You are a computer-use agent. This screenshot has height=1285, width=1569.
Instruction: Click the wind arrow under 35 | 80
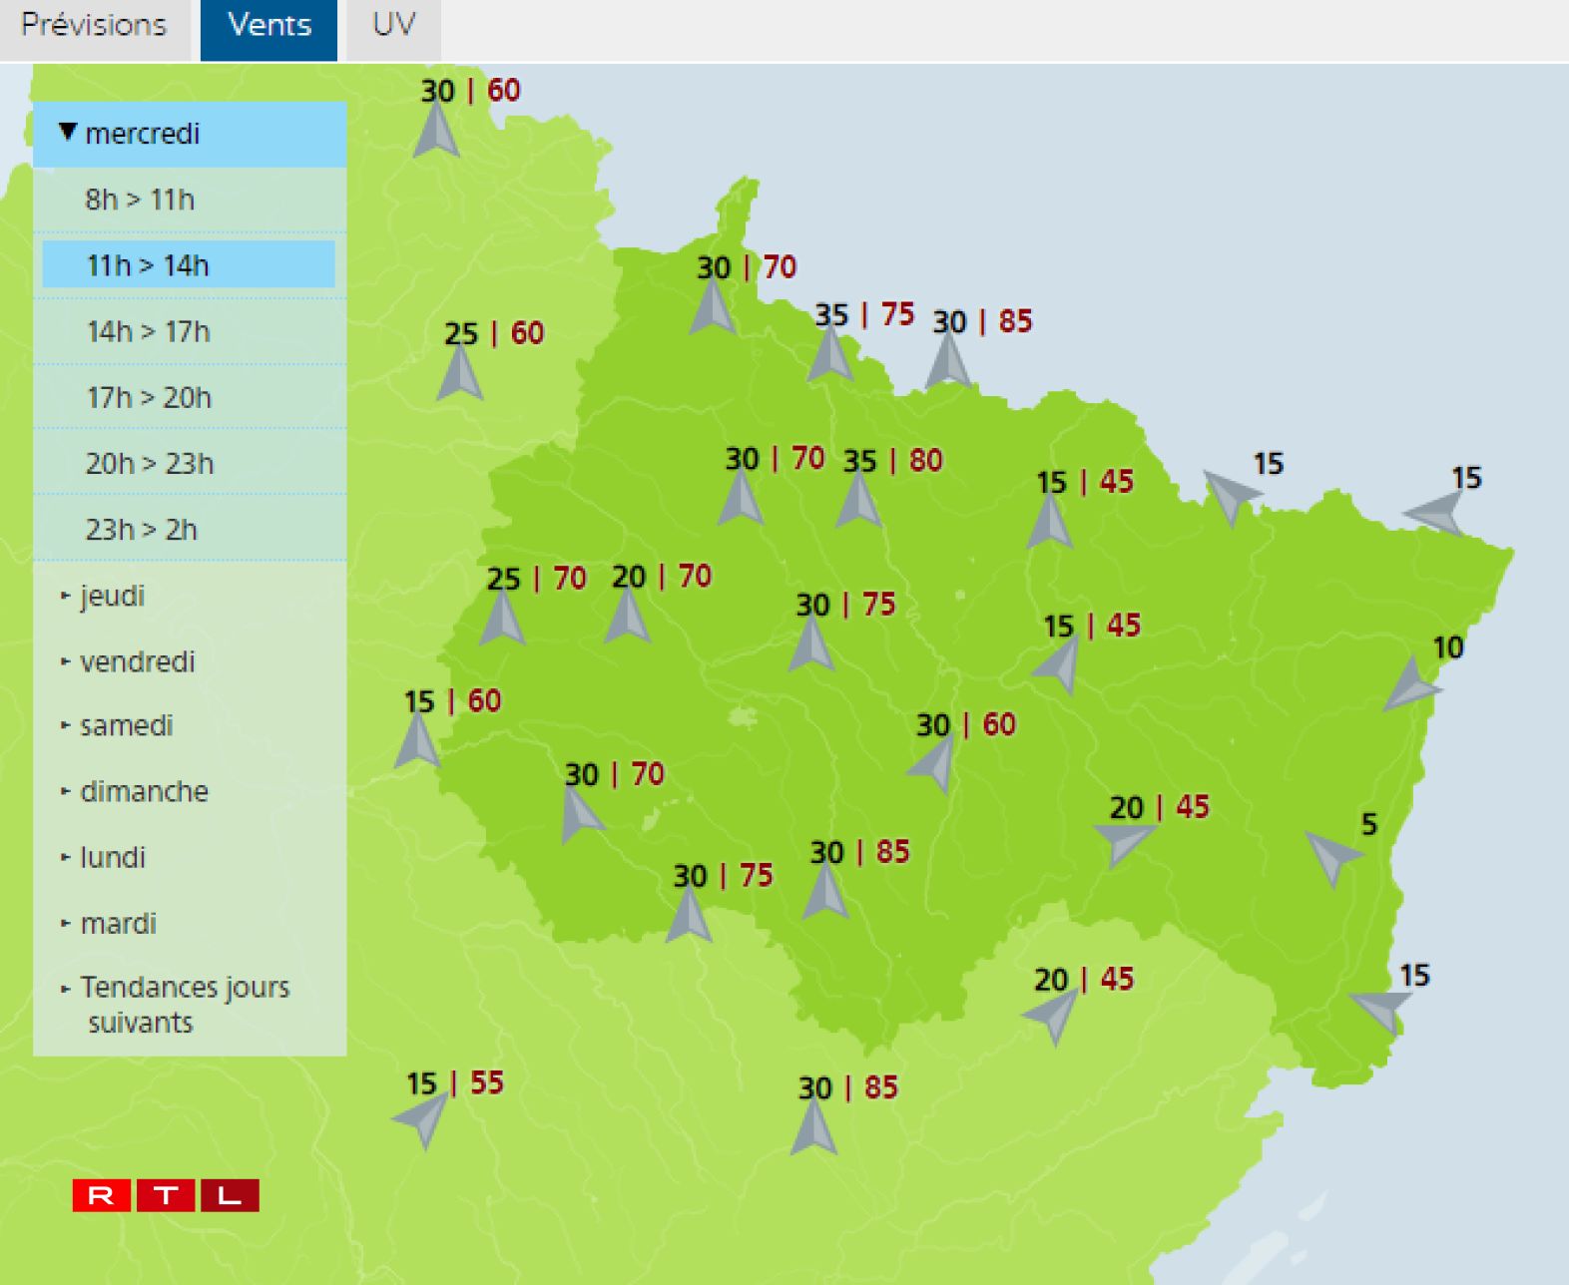point(857,500)
